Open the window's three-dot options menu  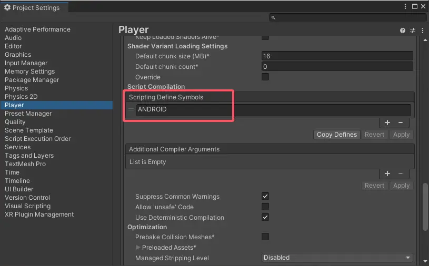[405, 6]
